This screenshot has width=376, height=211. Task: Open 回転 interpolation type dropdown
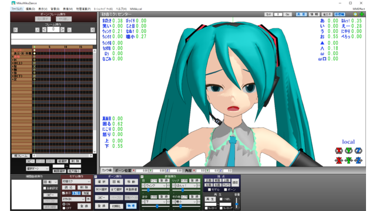[51, 182]
